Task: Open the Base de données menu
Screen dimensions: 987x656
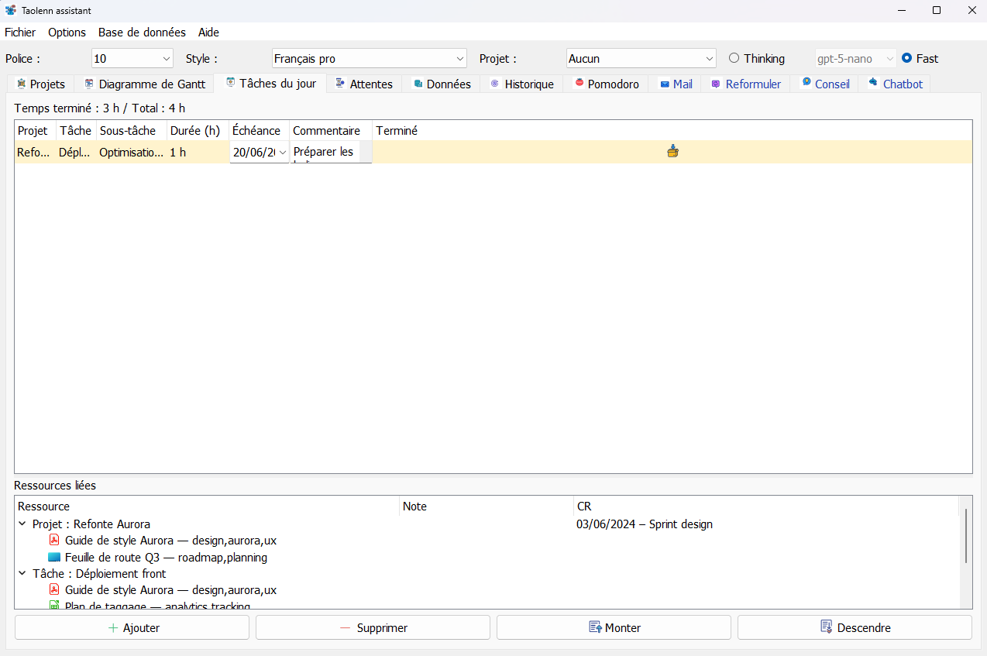Action: (x=142, y=33)
